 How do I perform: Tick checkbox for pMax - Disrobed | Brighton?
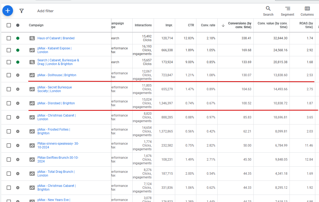click(x=9, y=103)
